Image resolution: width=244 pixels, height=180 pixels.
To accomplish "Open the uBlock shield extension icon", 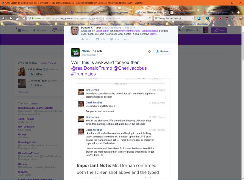I will point(227,18).
